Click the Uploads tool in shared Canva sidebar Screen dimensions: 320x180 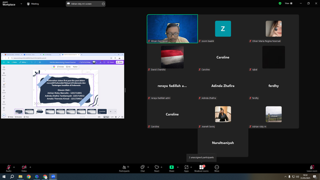click(x=3, y=91)
